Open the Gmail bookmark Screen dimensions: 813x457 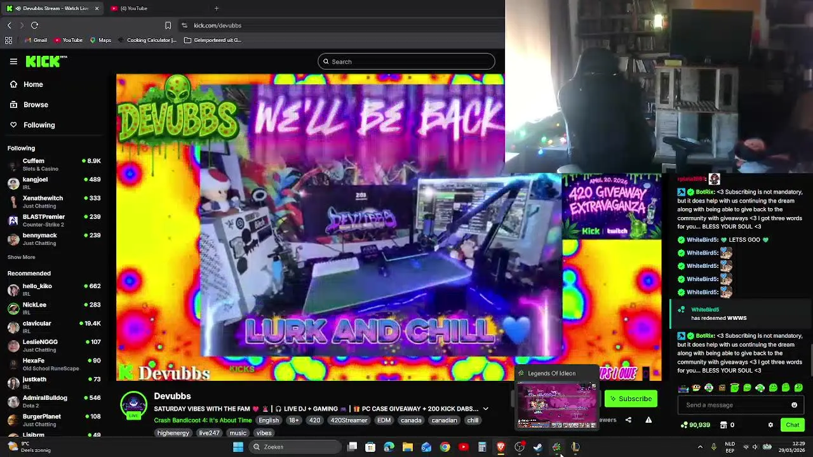click(36, 40)
